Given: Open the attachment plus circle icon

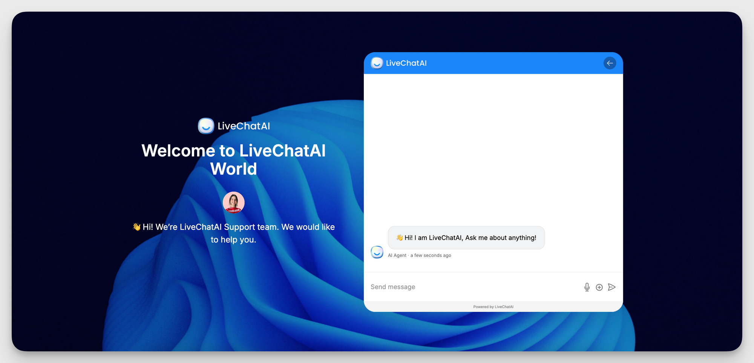Looking at the screenshot, I should pyautogui.click(x=599, y=287).
